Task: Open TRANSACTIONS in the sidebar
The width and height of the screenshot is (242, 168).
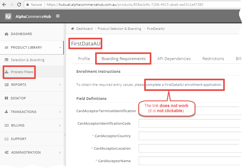Action: tap(24, 112)
